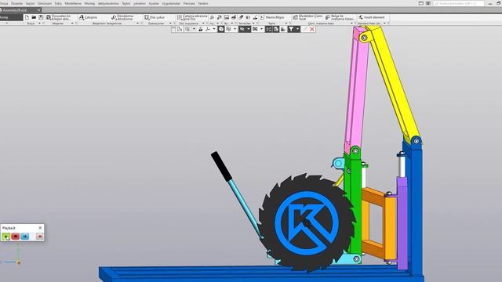The height and width of the screenshot is (282, 502).
Task: Click the wireframe display cube icon
Action: tap(228, 29)
